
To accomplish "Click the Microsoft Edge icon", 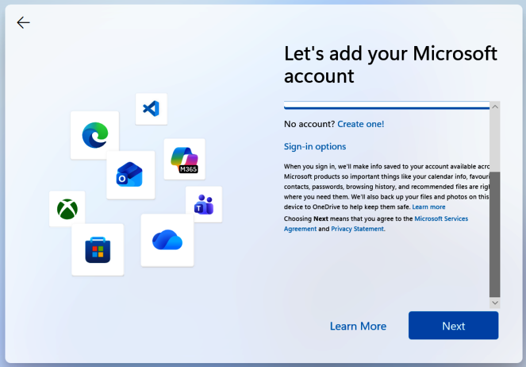I will tap(95, 135).
